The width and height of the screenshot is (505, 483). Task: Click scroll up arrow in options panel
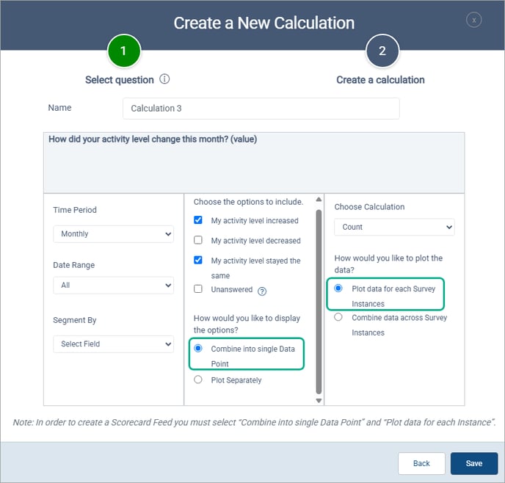[x=319, y=200]
